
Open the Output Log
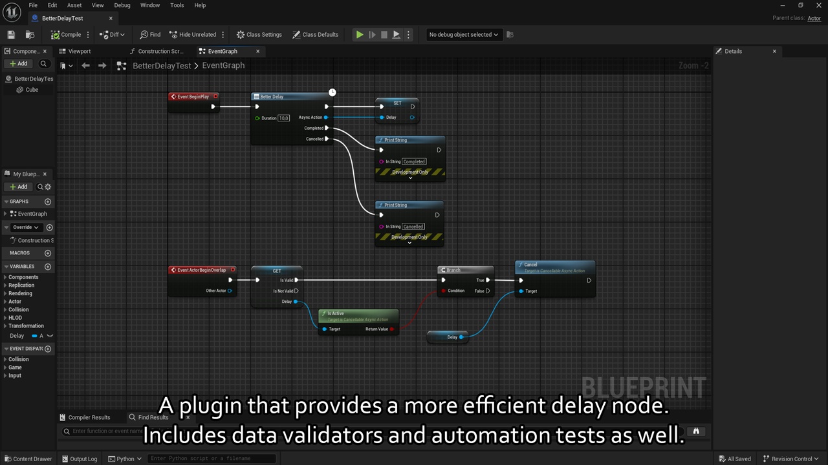coord(79,459)
